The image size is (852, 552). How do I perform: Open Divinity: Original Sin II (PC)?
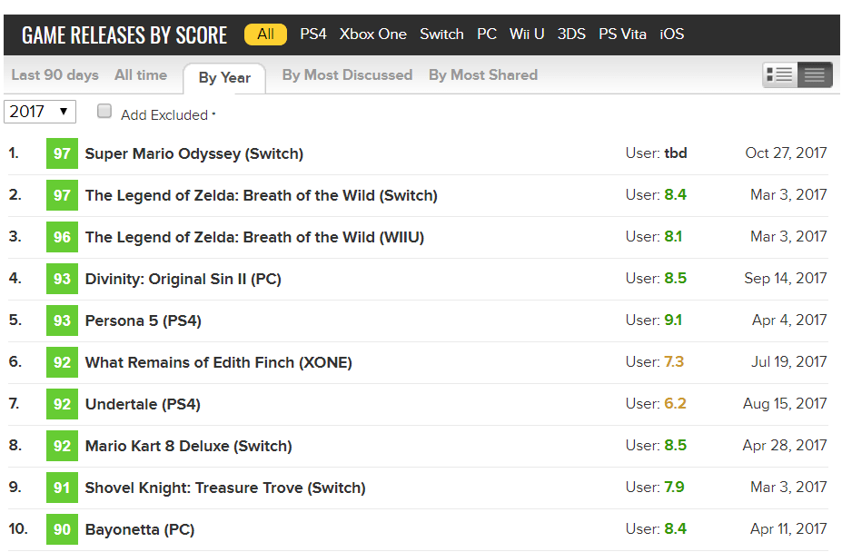183,280
